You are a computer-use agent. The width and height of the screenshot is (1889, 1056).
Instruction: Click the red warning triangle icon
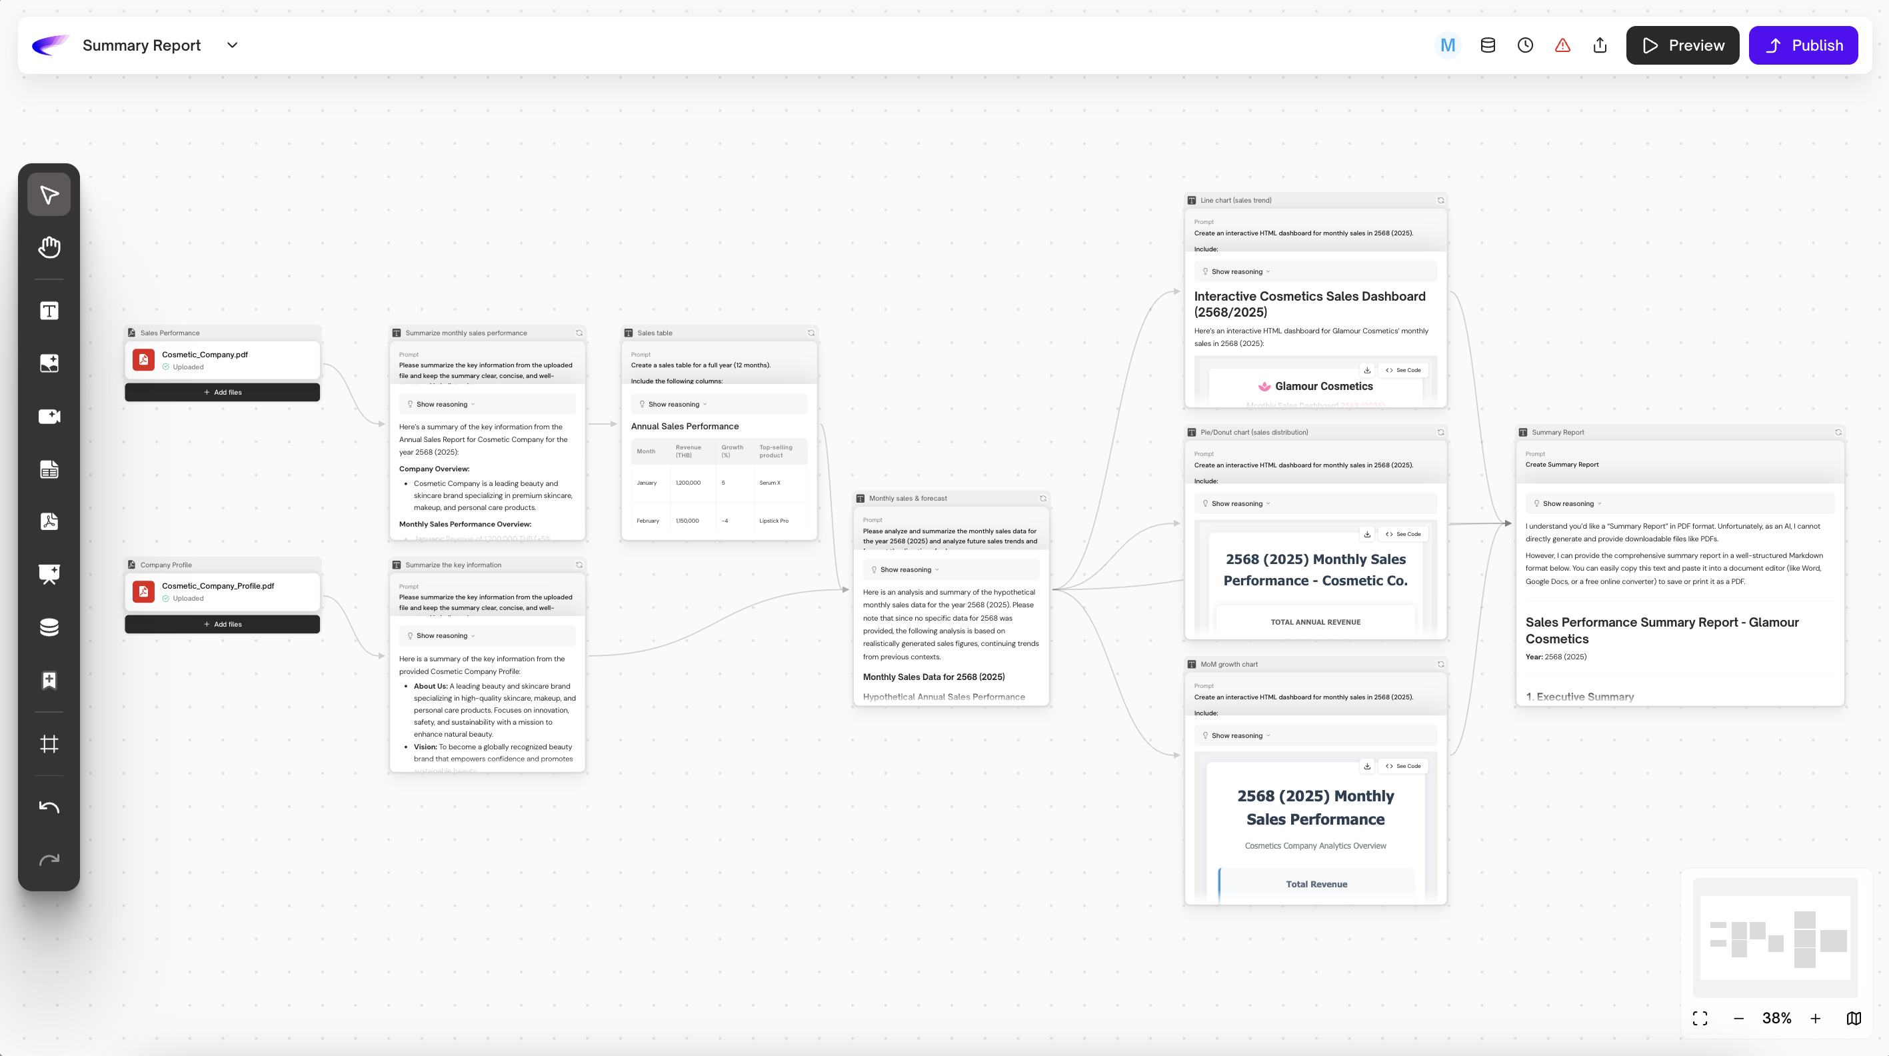1562,45
